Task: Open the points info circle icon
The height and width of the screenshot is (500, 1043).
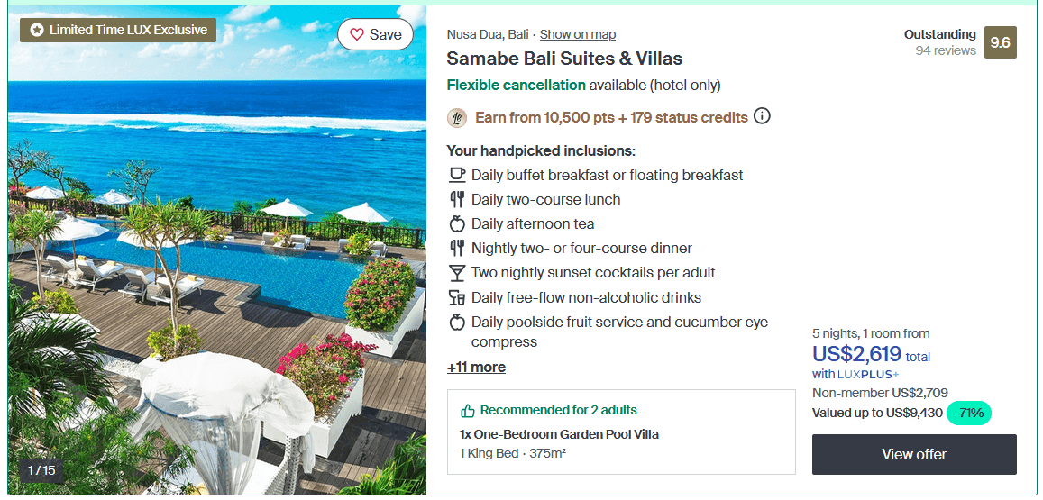Action: tap(763, 116)
